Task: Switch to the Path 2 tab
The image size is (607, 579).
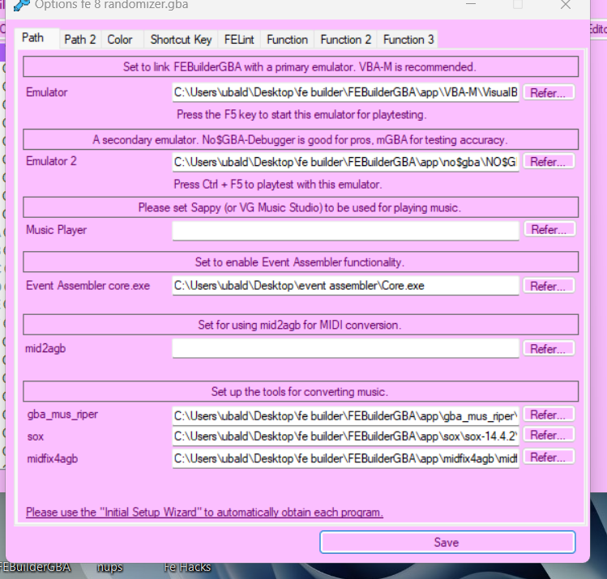Action: click(79, 39)
